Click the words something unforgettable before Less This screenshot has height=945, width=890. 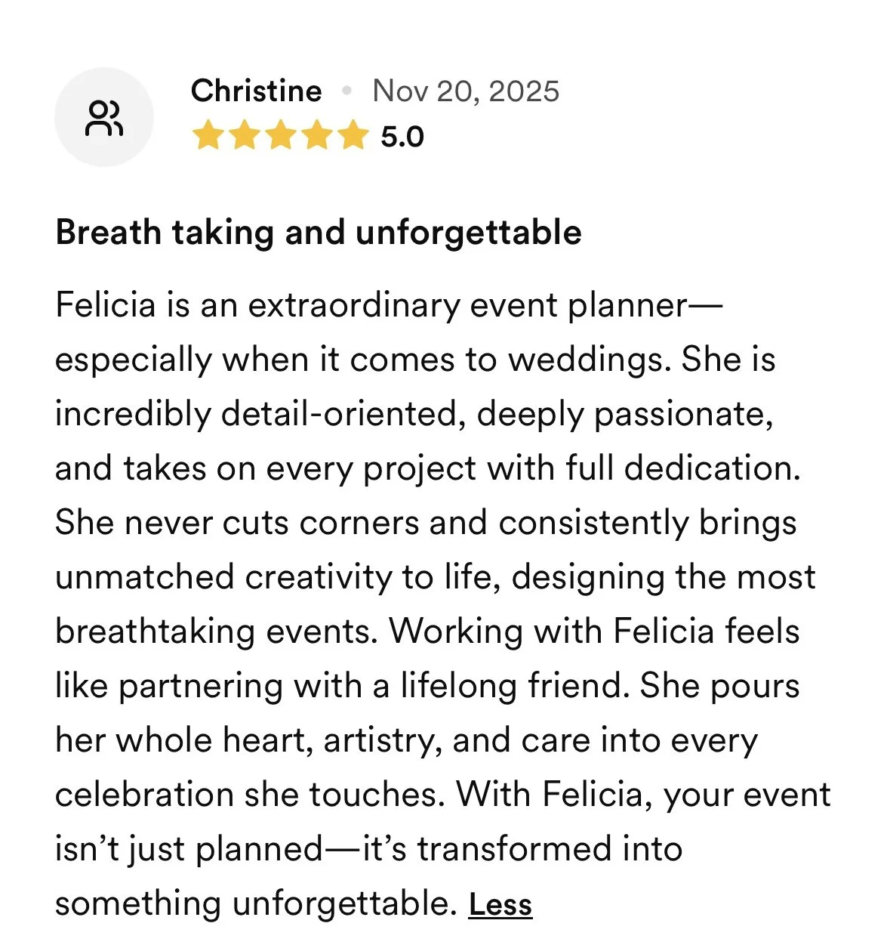(256, 904)
